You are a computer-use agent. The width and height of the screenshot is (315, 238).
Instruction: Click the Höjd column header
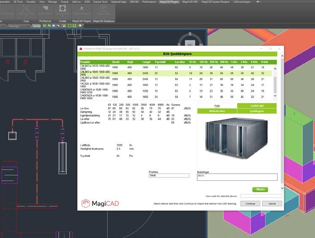[x=130, y=62]
